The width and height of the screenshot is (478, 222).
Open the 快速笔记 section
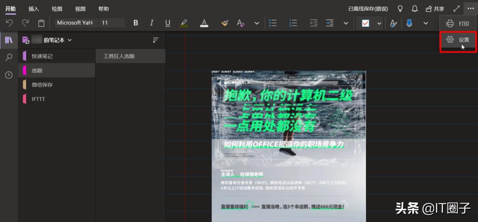[x=57, y=56]
